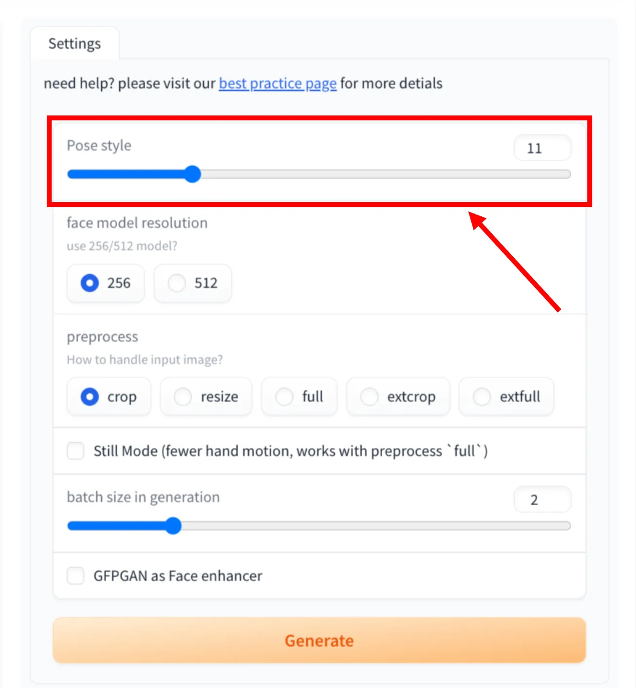
Task: Open the best practice page link
Action: [x=277, y=83]
